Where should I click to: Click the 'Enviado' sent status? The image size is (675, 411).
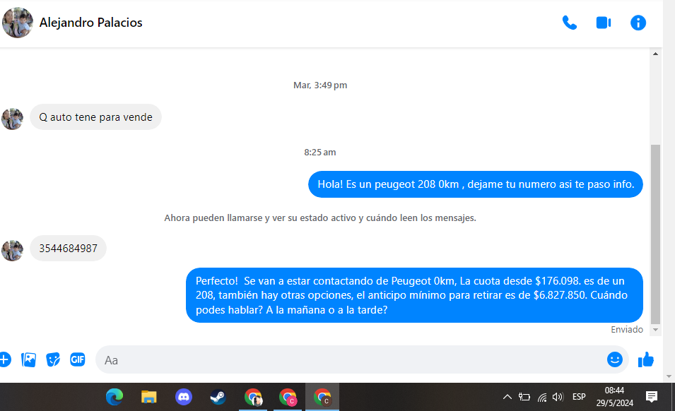click(627, 329)
